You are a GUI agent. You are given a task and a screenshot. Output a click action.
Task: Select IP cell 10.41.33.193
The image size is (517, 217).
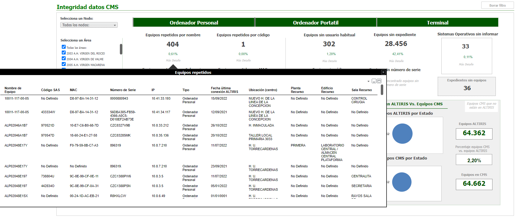click(161, 99)
